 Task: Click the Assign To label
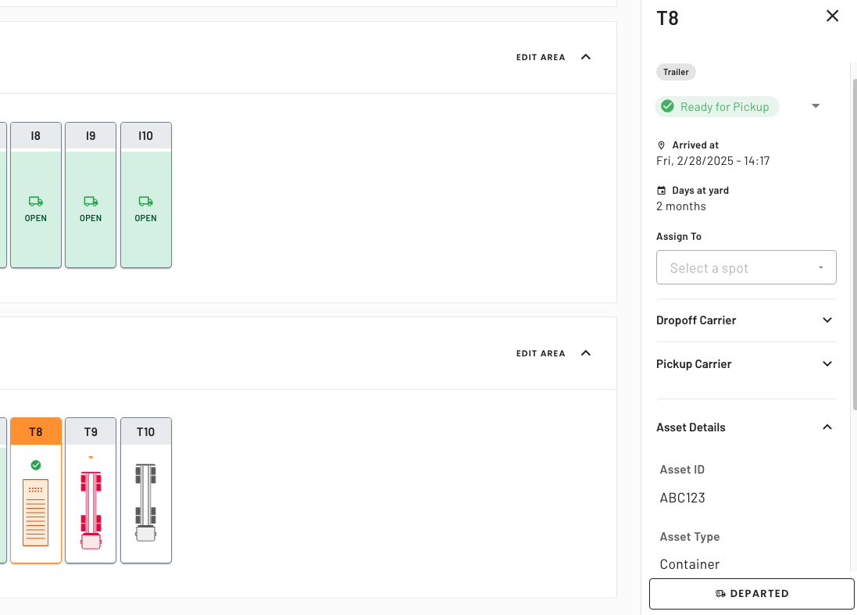coord(679,236)
